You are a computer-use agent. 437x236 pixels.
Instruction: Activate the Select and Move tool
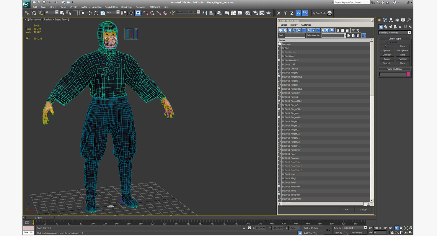coord(89,13)
